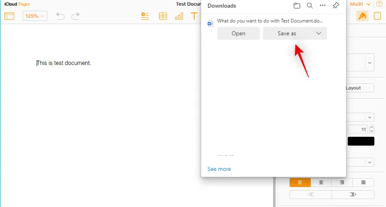This screenshot has width=386, height=207.
Task: Justify the text
Action: (363, 182)
